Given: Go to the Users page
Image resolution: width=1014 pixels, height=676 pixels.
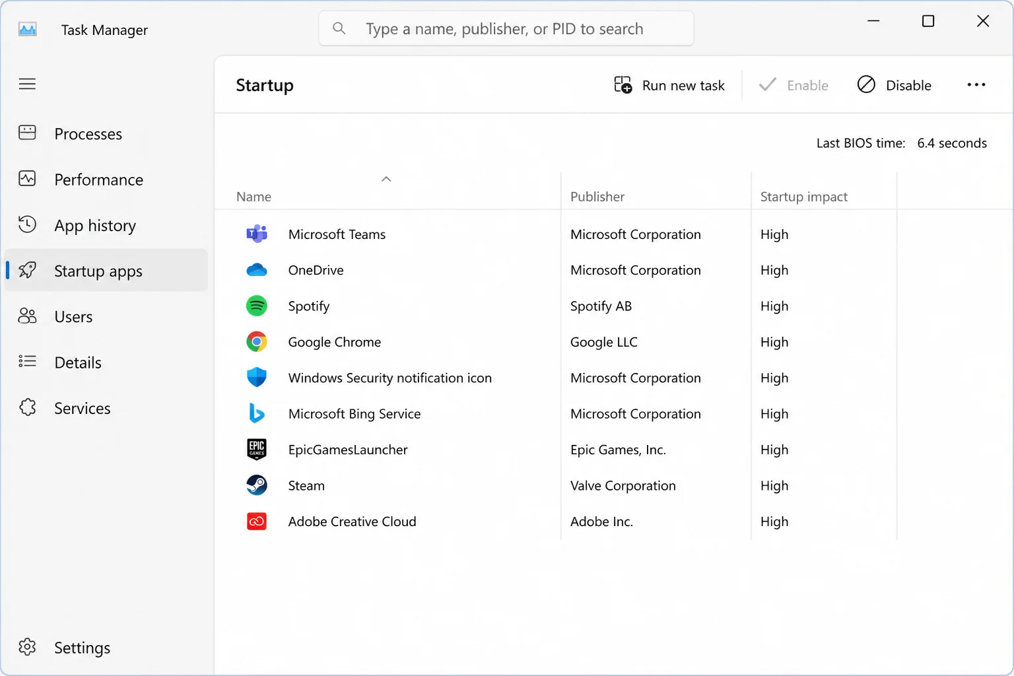Looking at the screenshot, I should click(x=106, y=317).
